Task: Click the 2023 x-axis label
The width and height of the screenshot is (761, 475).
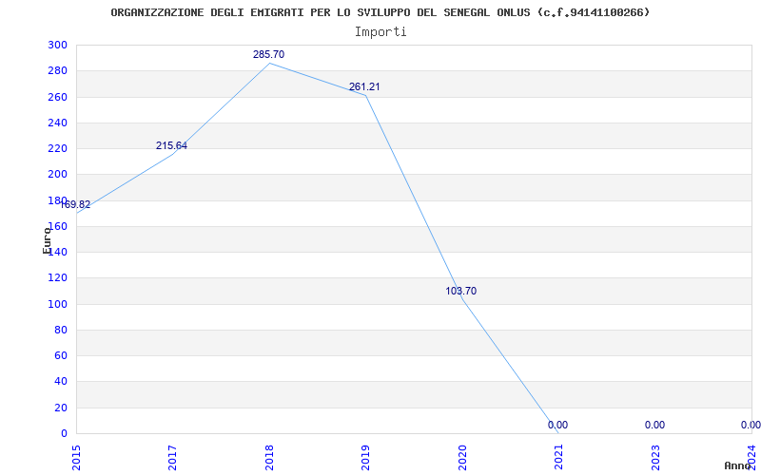Action: 655,458
